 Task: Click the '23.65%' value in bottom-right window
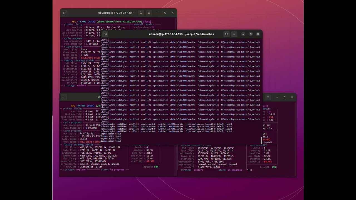(266, 126)
